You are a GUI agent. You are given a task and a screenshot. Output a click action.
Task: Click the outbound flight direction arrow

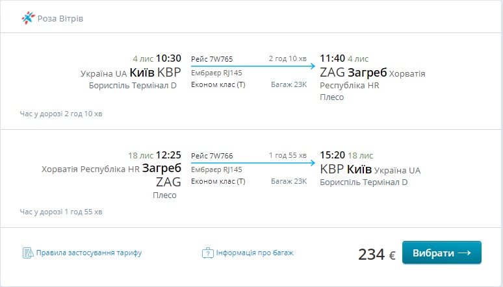coord(253,66)
